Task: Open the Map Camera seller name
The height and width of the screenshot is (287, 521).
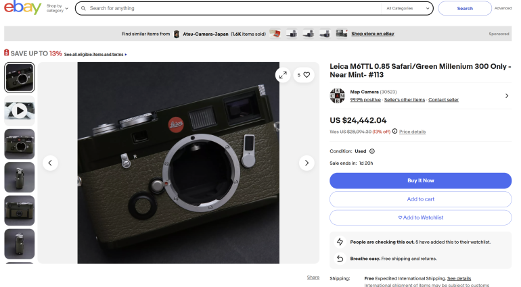Action: [x=364, y=92]
